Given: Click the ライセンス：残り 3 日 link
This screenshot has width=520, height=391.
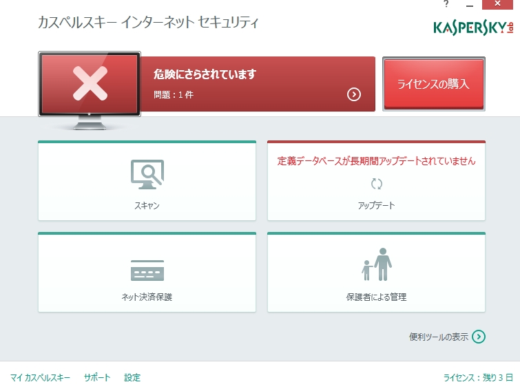Looking at the screenshot, I should pyautogui.click(x=478, y=378).
